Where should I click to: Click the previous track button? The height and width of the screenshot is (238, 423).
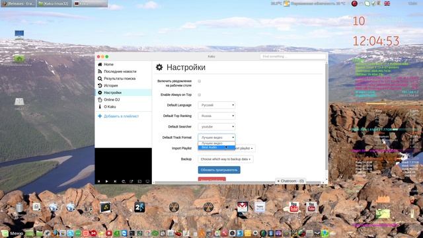[x=98, y=181]
